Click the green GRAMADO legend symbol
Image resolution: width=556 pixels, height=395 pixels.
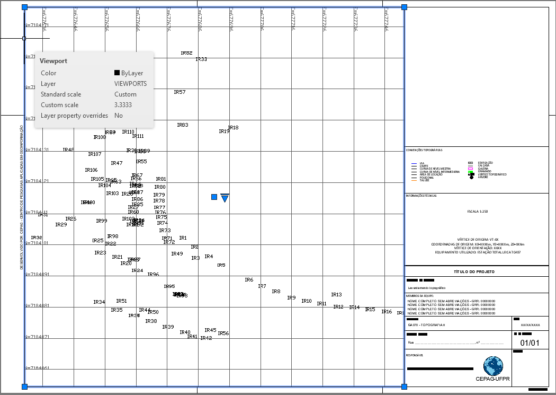[x=470, y=172]
